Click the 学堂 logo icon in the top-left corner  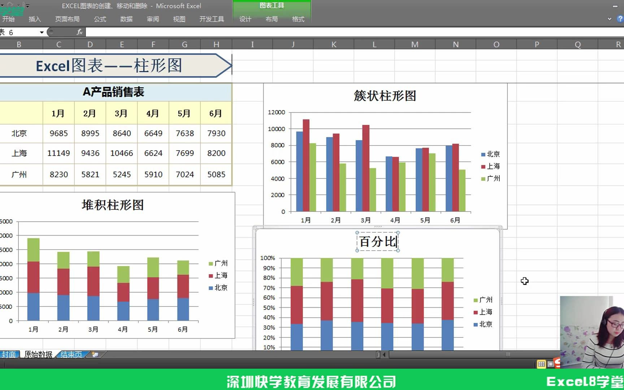tap(11, 10)
